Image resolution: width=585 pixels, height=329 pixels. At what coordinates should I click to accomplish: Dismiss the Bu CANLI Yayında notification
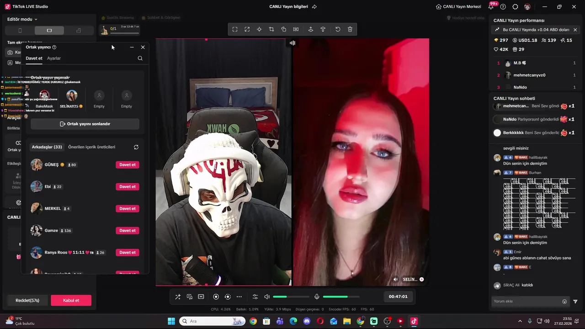tap(575, 30)
